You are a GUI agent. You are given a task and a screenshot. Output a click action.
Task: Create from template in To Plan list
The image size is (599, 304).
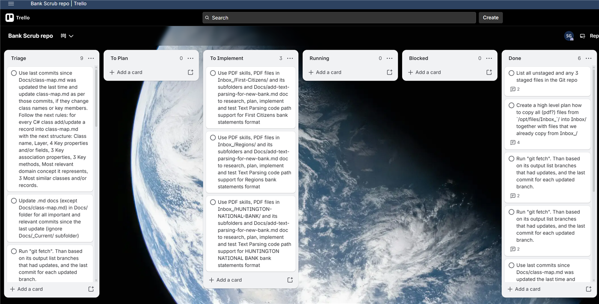click(190, 72)
